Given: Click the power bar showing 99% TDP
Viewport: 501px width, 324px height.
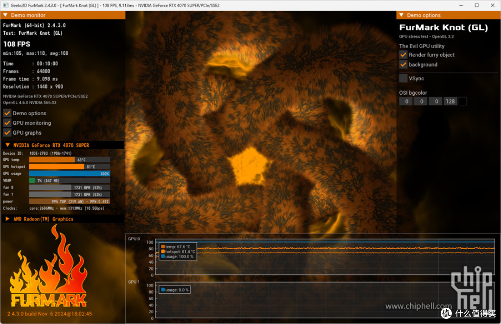Looking at the screenshot, I should 70,201.
